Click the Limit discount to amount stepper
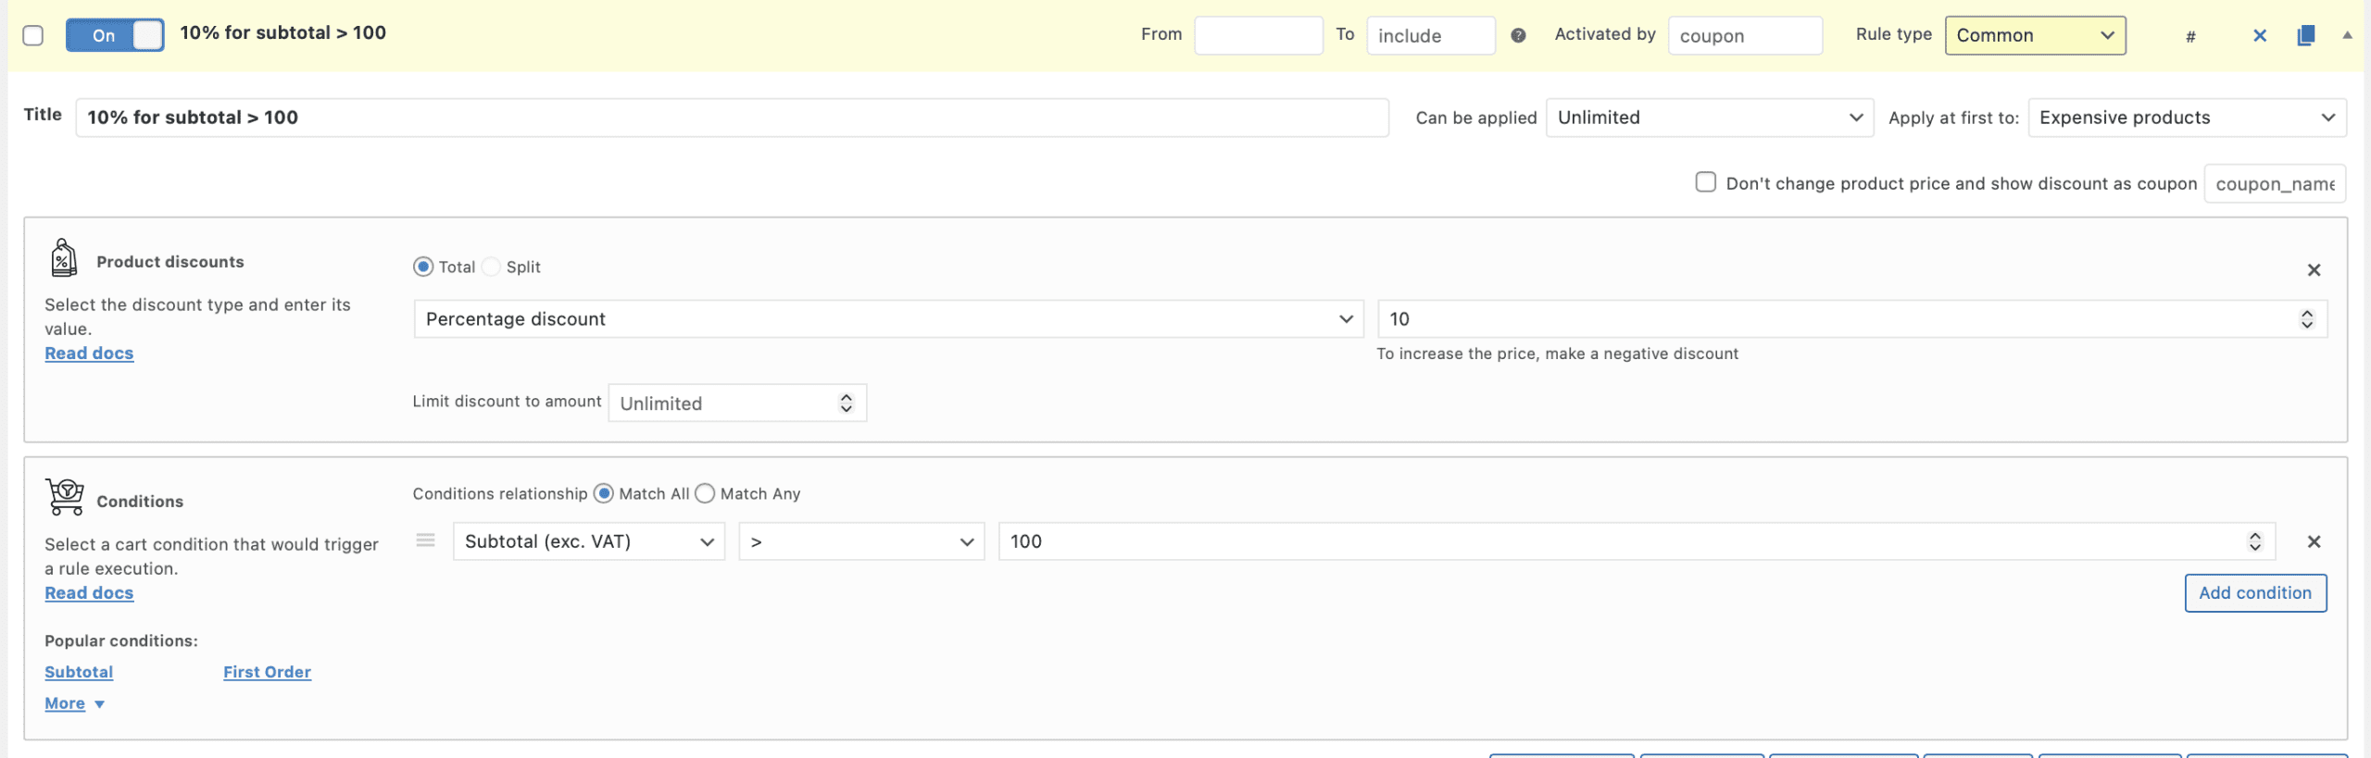 click(x=846, y=404)
